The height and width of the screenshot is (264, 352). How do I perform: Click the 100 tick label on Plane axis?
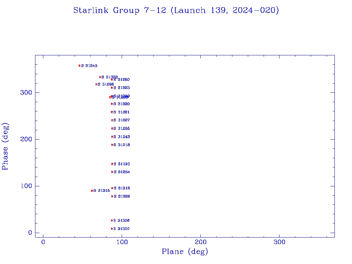[x=122, y=242]
